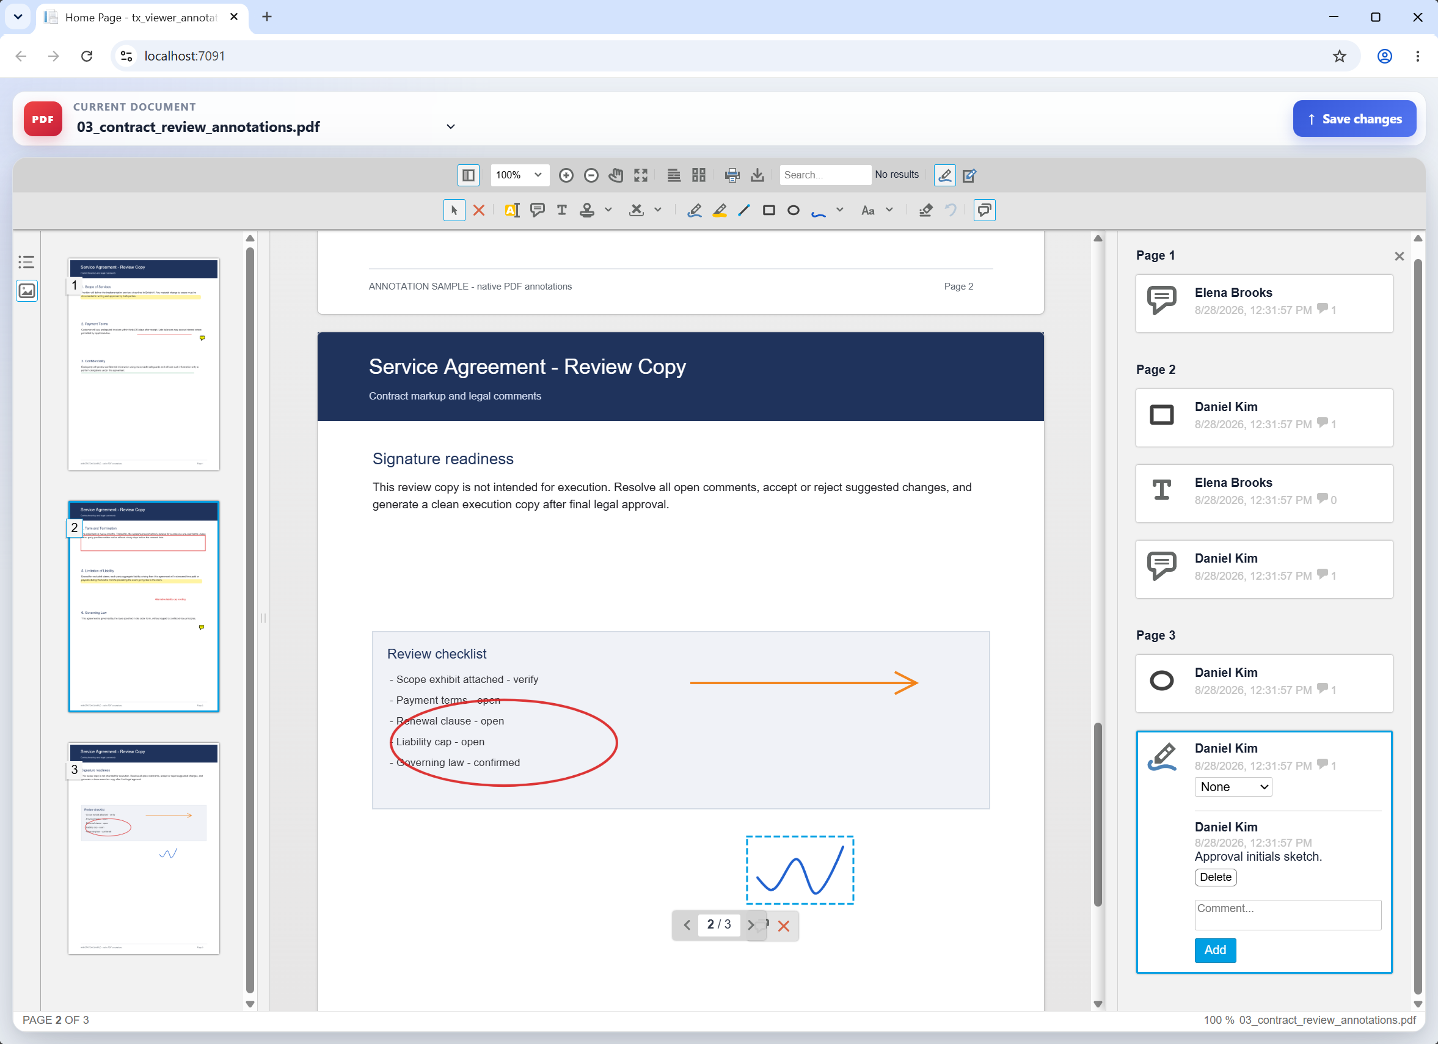
Task: Click the document vertical scrollbar thumb
Action: [x=1098, y=814]
